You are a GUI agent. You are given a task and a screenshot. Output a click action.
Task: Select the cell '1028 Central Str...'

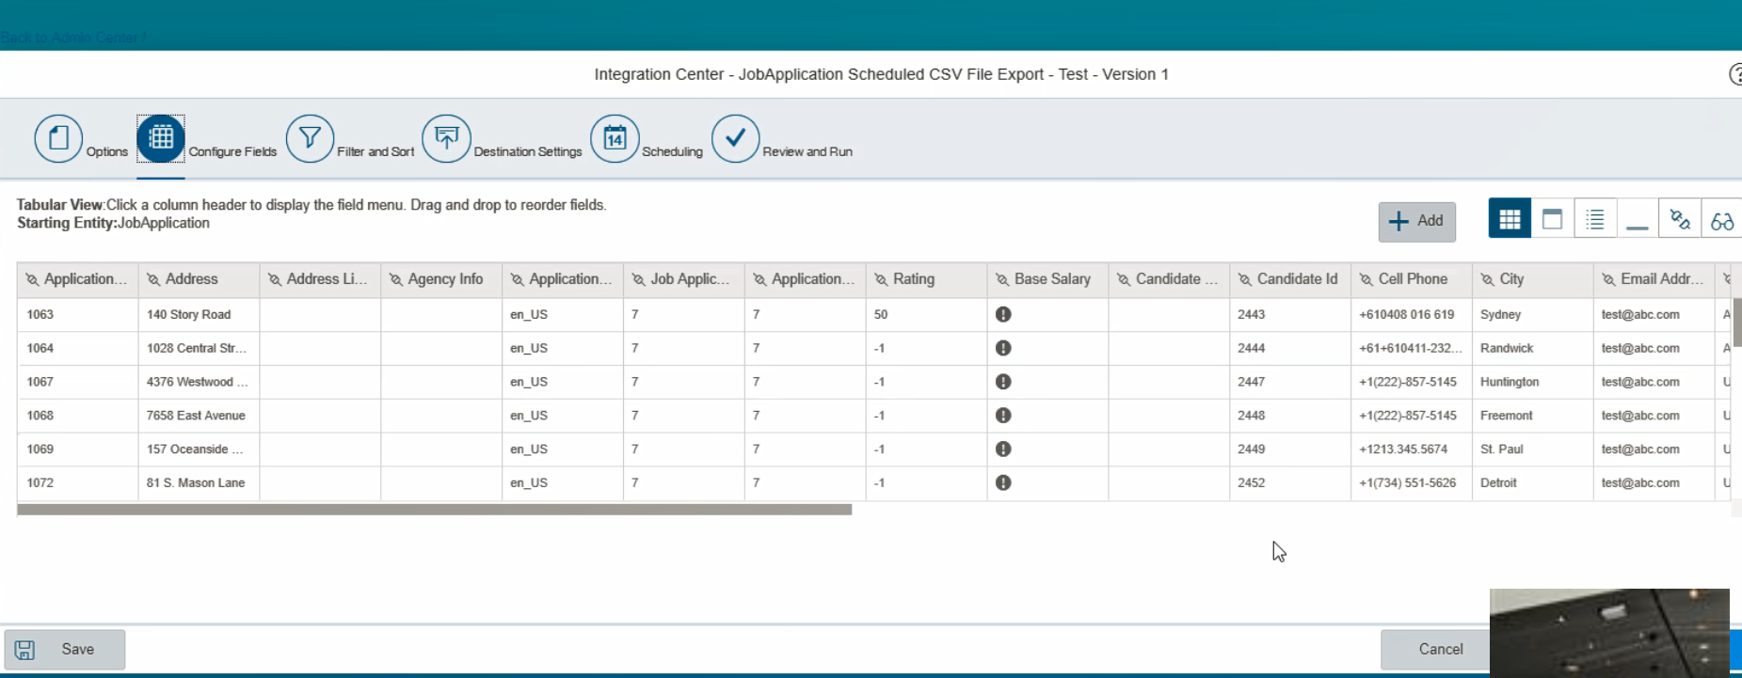pos(200,348)
